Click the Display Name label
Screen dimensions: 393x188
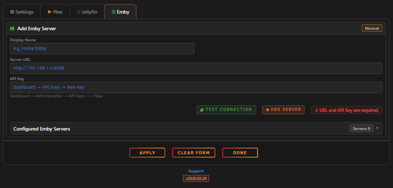[23, 40]
